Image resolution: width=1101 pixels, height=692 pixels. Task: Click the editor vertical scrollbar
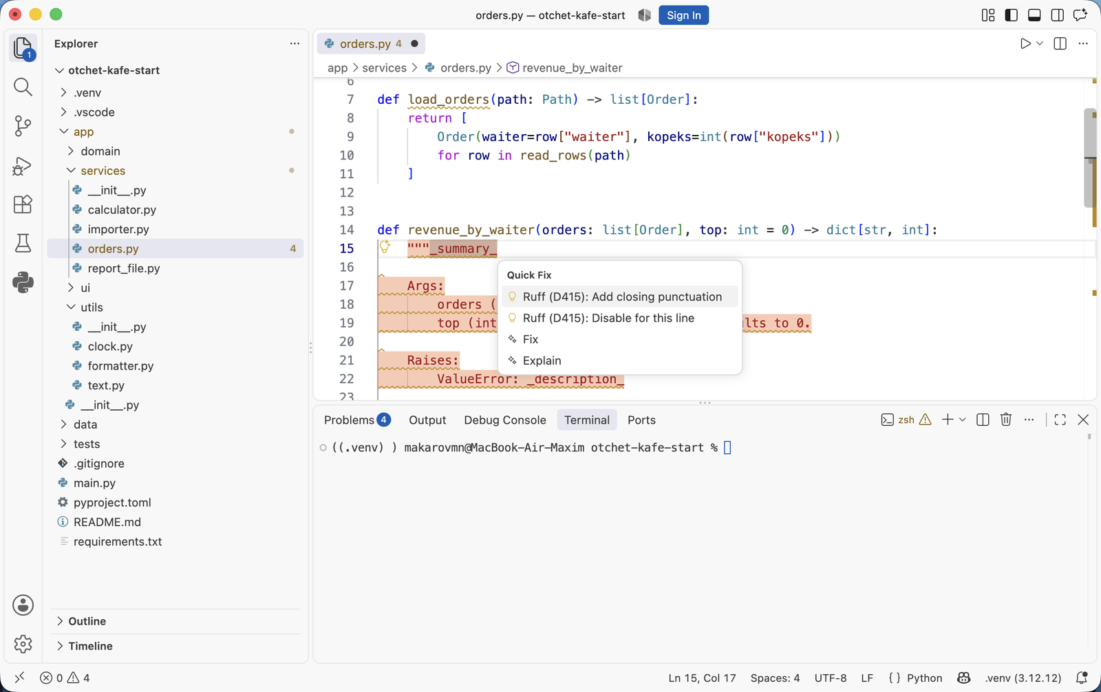[x=1090, y=158]
